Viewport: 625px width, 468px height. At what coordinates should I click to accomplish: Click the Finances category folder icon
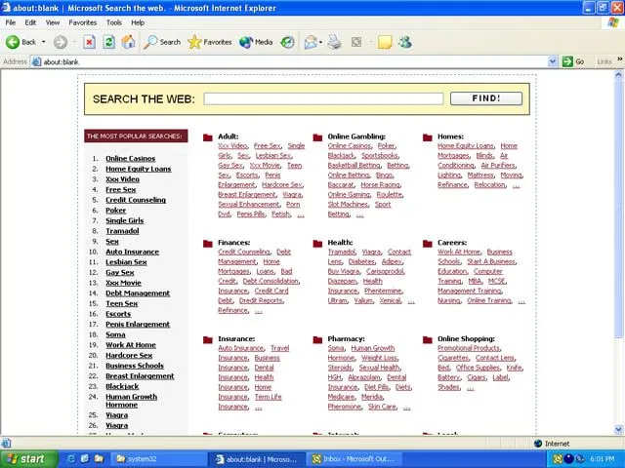(x=208, y=244)
